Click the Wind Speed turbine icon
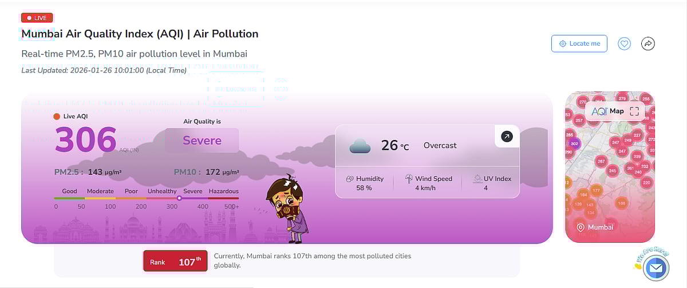The width and height of the screenshot is (687, 288). point(409,179)
